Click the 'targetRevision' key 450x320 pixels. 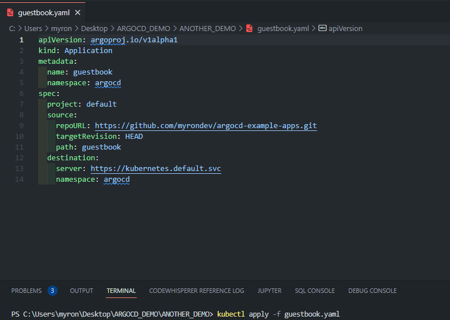tap(86, 137)
